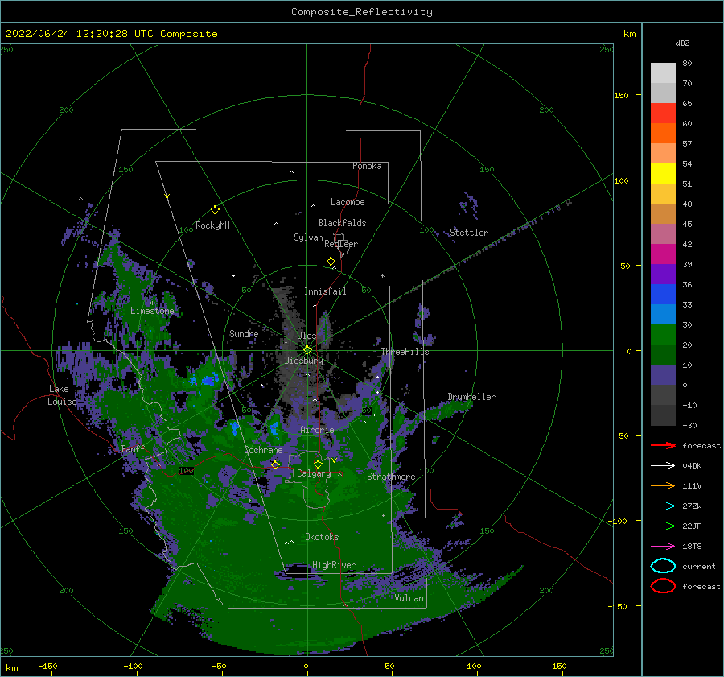Click the Blackfalds label
The height and width of the screenshot is (677, 724).
[x=342, y=223]
